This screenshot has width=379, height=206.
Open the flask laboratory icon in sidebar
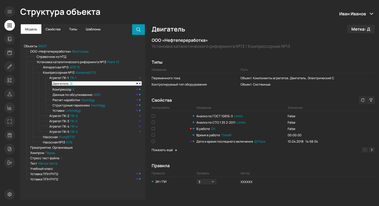click(x=10, y=94)
